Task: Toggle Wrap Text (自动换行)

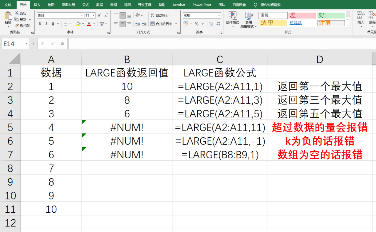Action: 160,15
